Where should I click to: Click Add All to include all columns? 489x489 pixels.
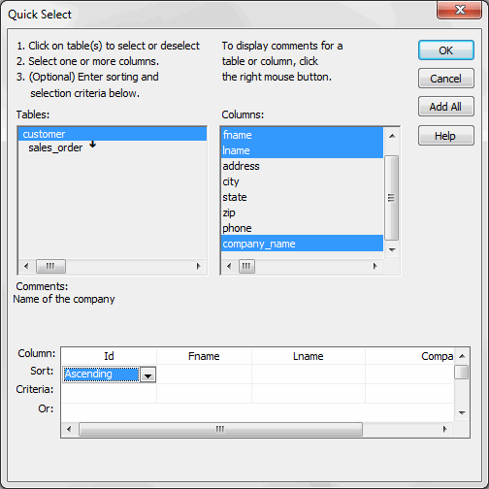click(x=445, y=107)
